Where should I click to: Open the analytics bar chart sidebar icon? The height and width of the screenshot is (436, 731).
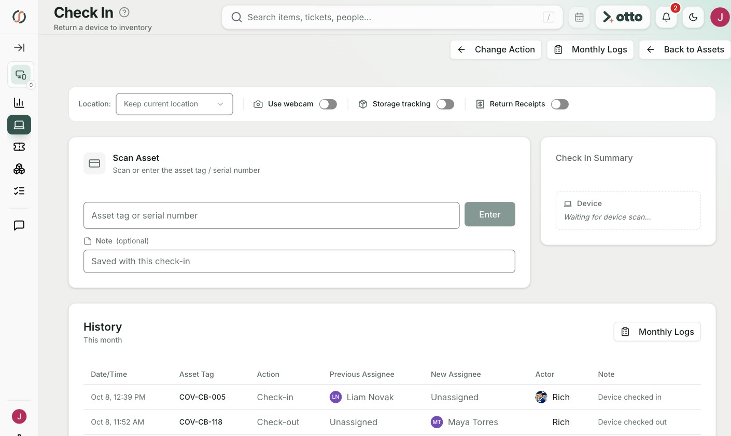[x=19, y=103]
